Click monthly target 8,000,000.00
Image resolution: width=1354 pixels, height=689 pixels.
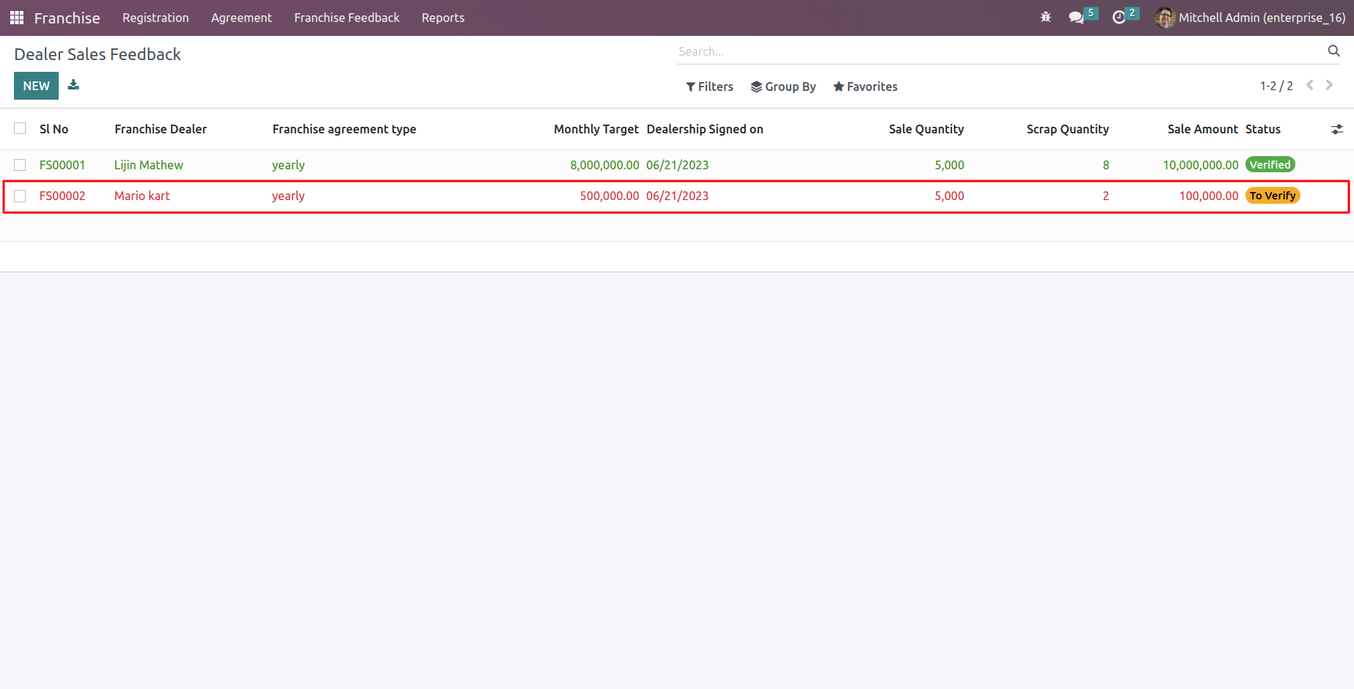pos(605,165)
